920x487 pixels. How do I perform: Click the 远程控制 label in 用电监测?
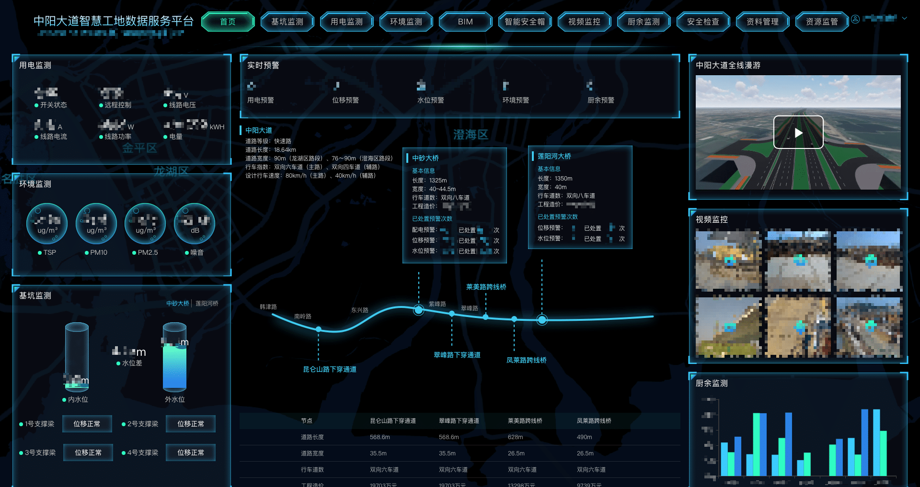pyautogui.click(x=118, y=105)
